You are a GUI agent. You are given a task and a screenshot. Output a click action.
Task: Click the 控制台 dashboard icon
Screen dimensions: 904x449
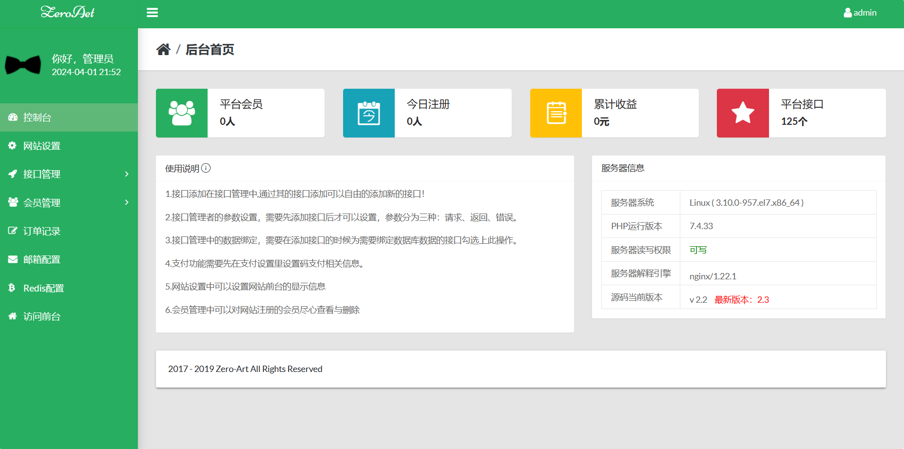[13, 117]
